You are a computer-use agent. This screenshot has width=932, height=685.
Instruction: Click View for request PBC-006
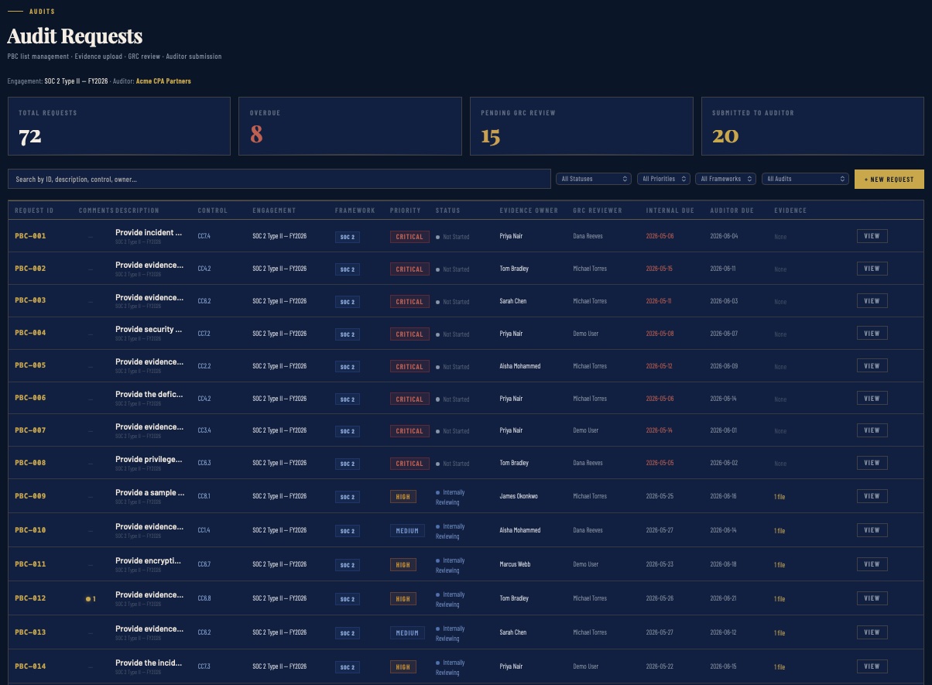coord(872,399)
